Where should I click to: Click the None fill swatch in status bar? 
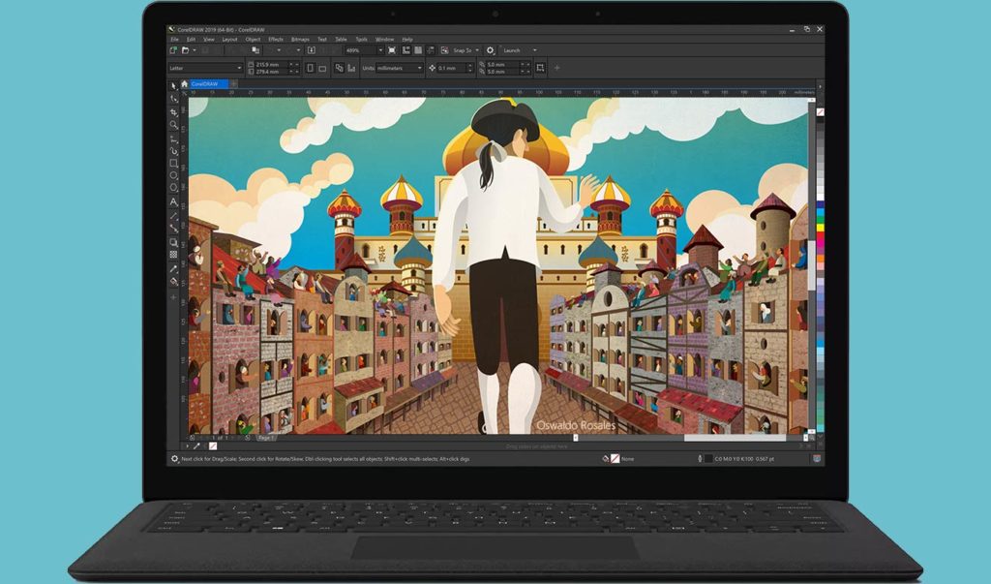[615, 458]
